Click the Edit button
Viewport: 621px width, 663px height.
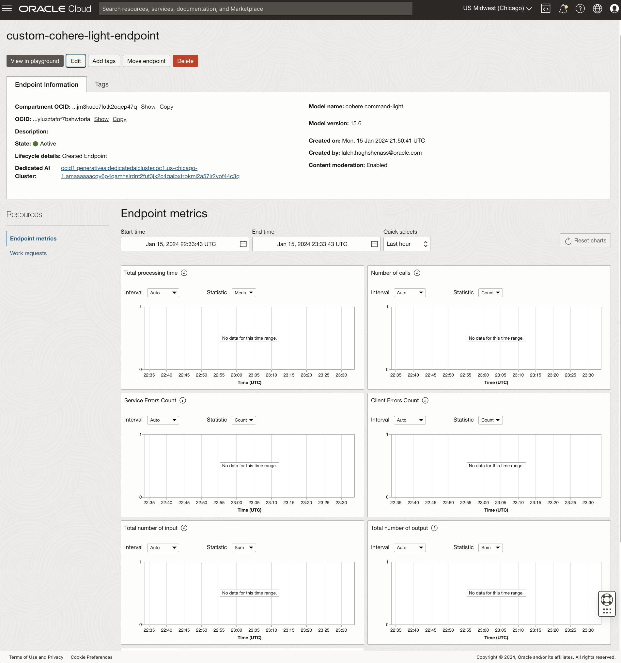click(x=76, y=61)
